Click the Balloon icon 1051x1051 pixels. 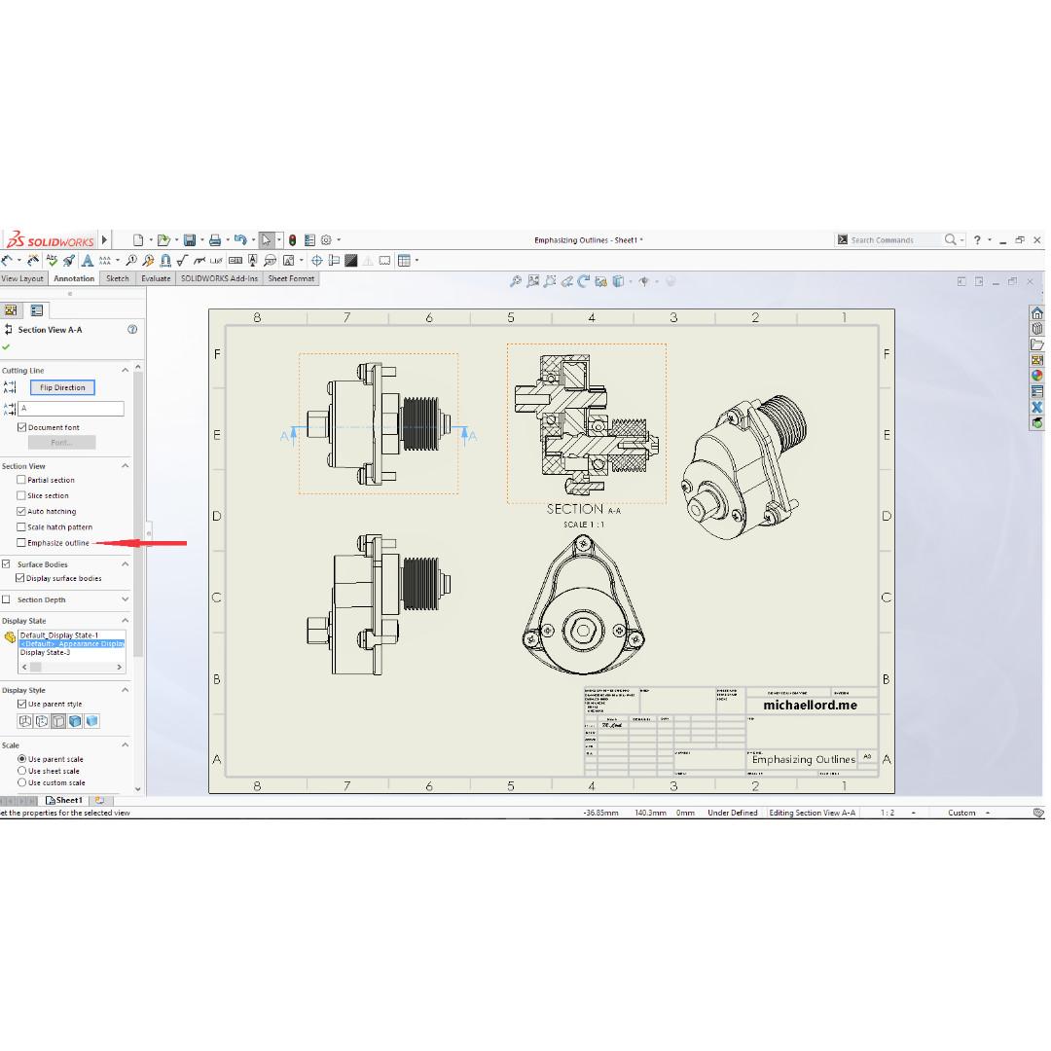click(131, 260)
